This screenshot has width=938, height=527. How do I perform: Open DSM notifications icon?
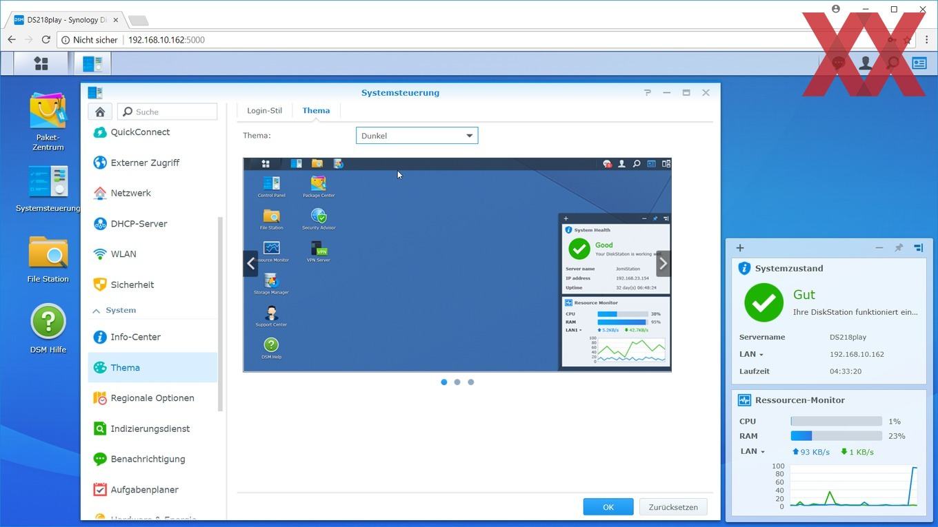coord(839,63)
